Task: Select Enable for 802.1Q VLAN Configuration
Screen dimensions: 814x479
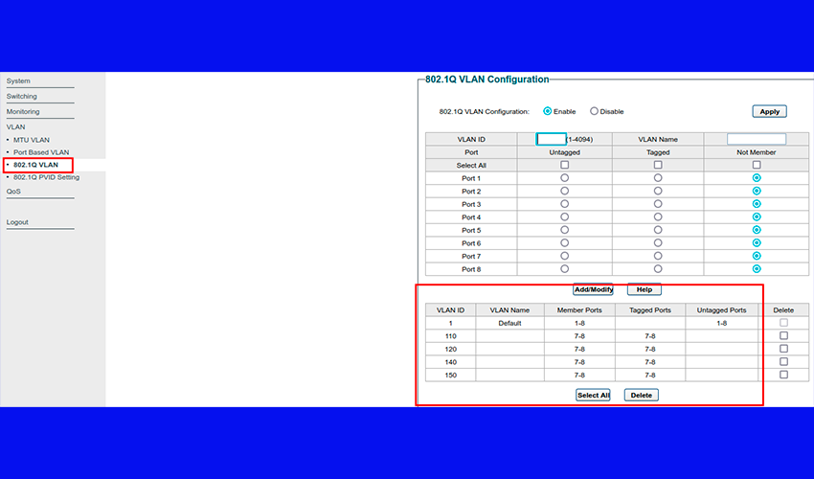Action: 547,111
